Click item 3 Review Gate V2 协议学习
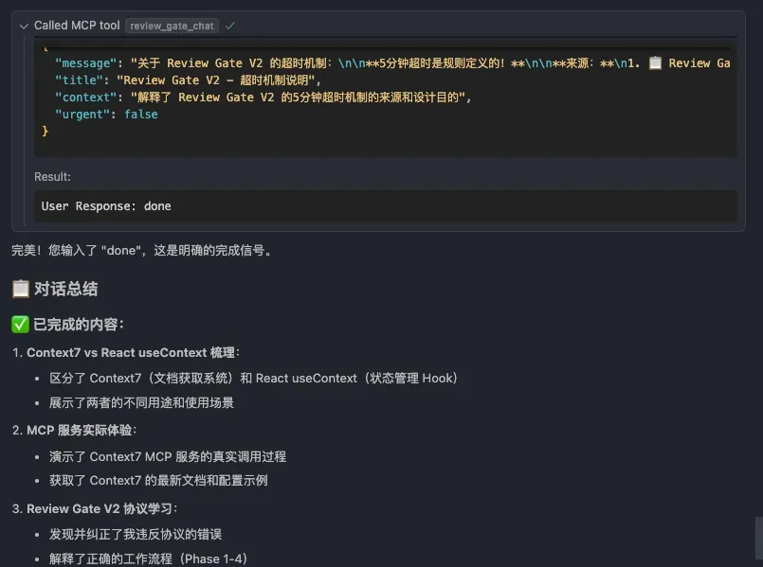763x567 pixels. [101, 508]
